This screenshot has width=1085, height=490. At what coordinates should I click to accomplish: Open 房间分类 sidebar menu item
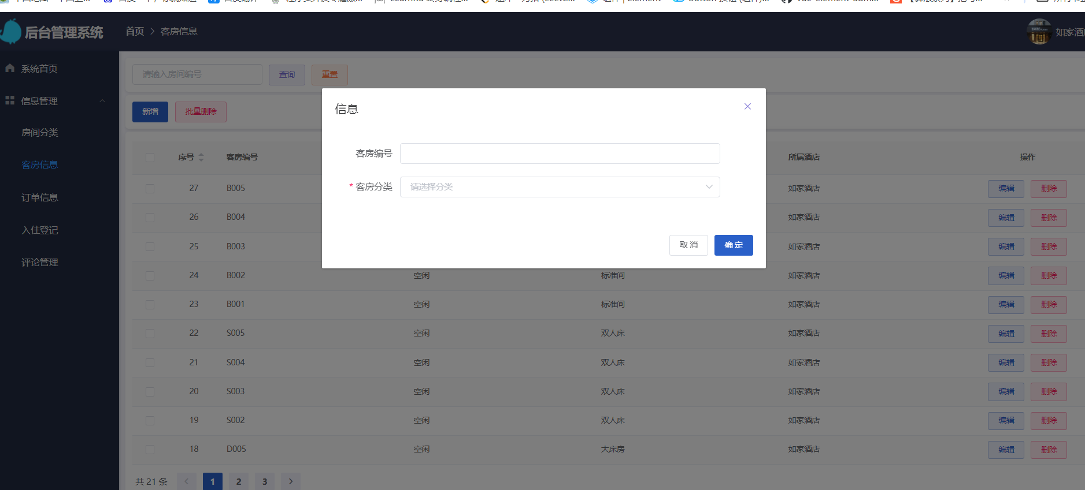click(40, 133)
